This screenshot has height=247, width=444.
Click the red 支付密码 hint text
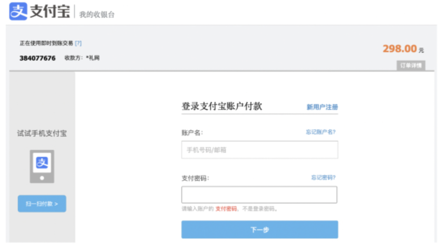click(226, 209)
